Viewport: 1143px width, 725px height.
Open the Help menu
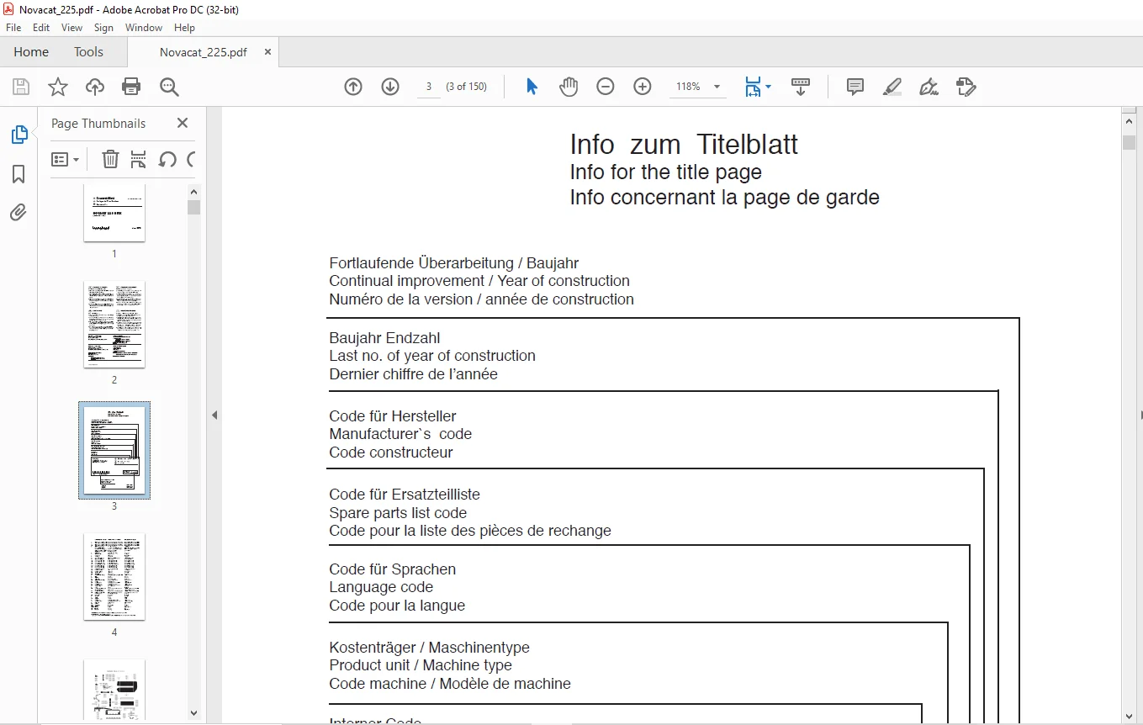point(184,28)
